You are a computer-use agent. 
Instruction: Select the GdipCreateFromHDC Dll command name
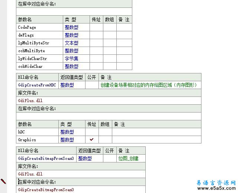point(37,85)
